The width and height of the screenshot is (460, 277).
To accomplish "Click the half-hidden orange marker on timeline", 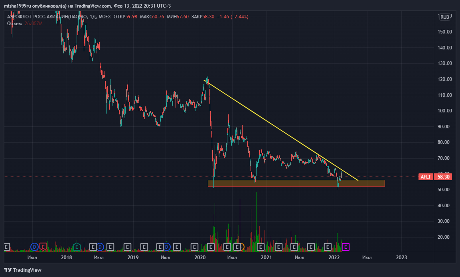I will [x=242, y=247].
